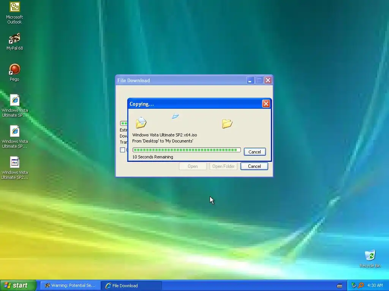The image size is (389, 291).
Task: Select the first Windows Vista Ultimate SP desktop file
Action: pyautogui.click(x=15, y=106)
